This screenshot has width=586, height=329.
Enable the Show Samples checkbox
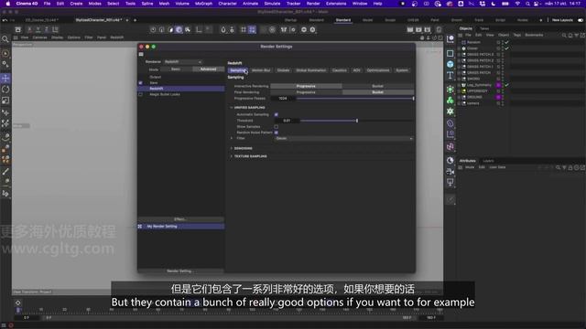tap(277, 127)
